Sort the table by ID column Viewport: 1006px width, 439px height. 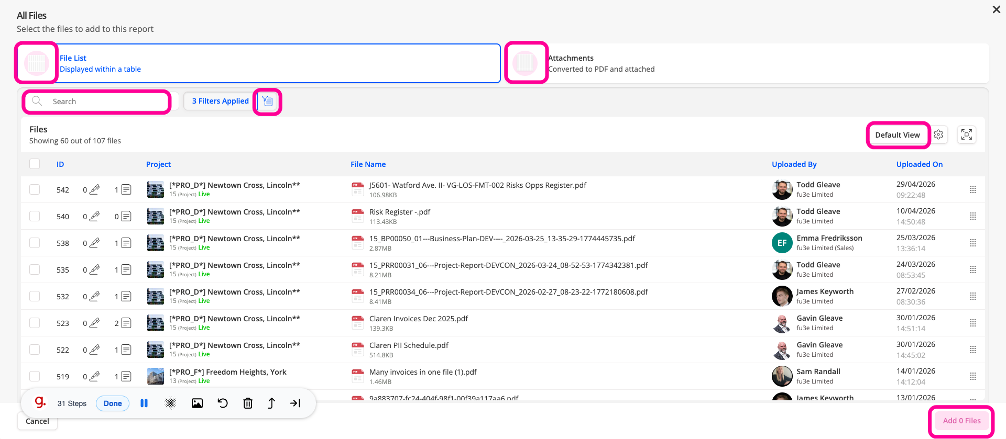coord(60,164)
